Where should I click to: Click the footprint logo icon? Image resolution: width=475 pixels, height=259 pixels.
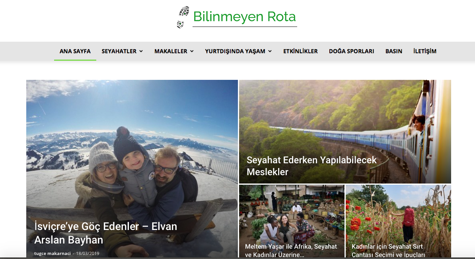point(183,17)
